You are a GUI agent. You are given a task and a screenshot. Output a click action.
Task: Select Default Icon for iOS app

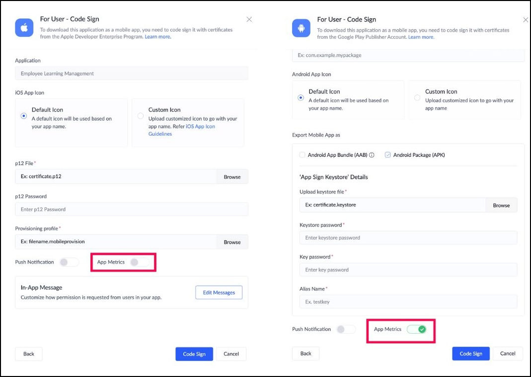[x=24, y=116]
